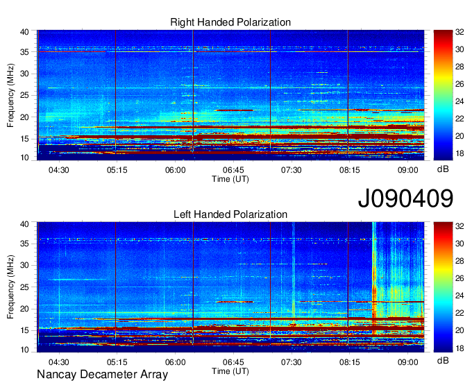Viewport: 472px width, 383px height.
Task: Click the 20 value on Left Handed colorbar
Action: click(460, 331)
